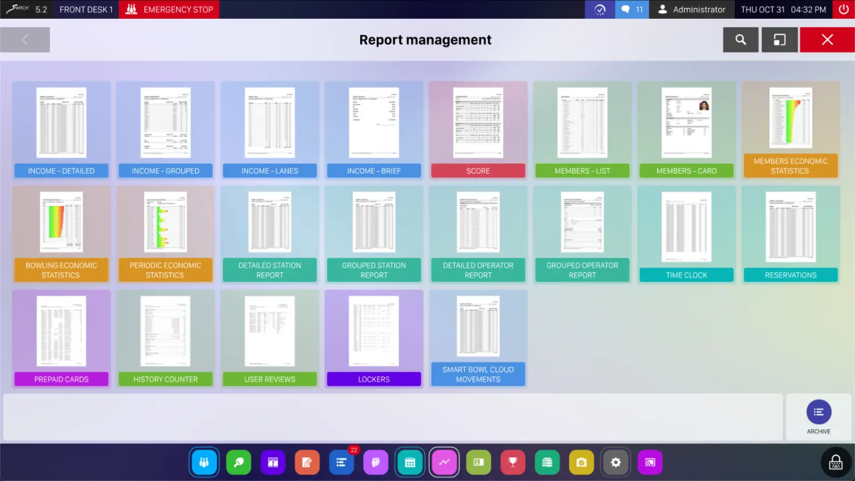Open the Income - Grouped report
855x481 pixels.
[166, 131]
